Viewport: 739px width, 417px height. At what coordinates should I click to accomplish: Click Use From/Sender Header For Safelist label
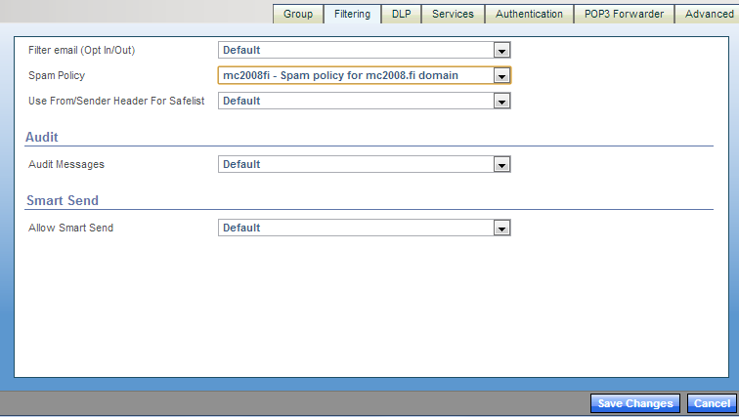tap(116, 101)
